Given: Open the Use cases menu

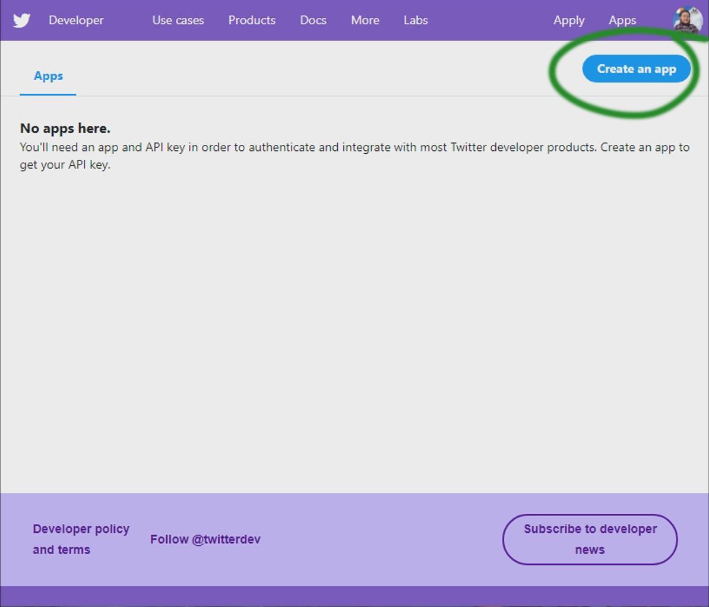Looking at the screenshot, I should [178, 20].
